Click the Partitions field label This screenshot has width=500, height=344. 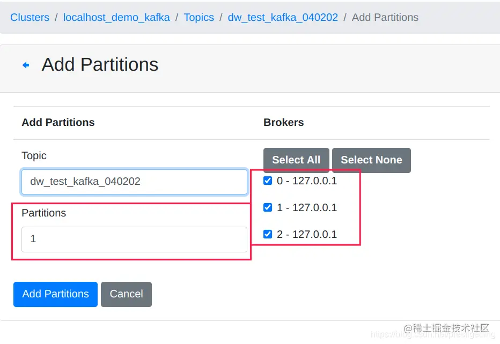tap(43, 213)
